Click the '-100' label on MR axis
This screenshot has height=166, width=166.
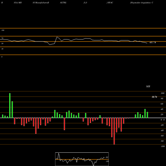coord(163,146)
